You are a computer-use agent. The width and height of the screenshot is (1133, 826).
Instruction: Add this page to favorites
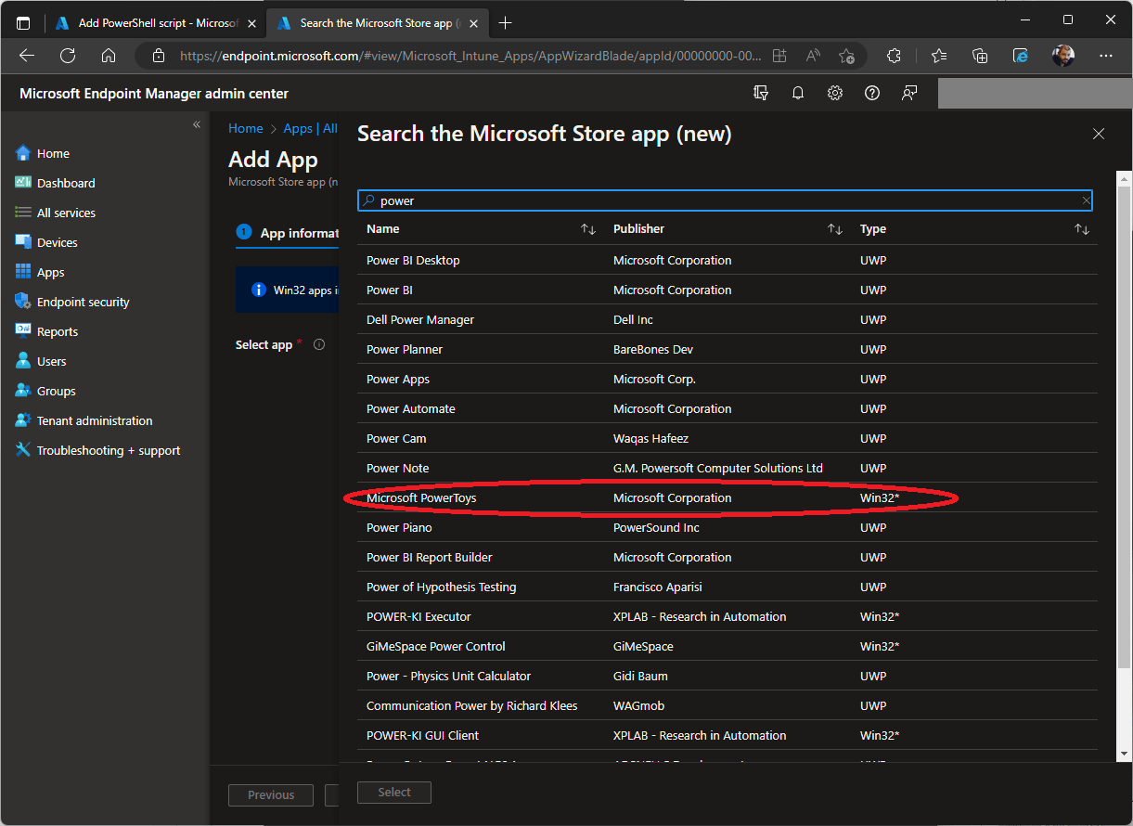(846, 56)
